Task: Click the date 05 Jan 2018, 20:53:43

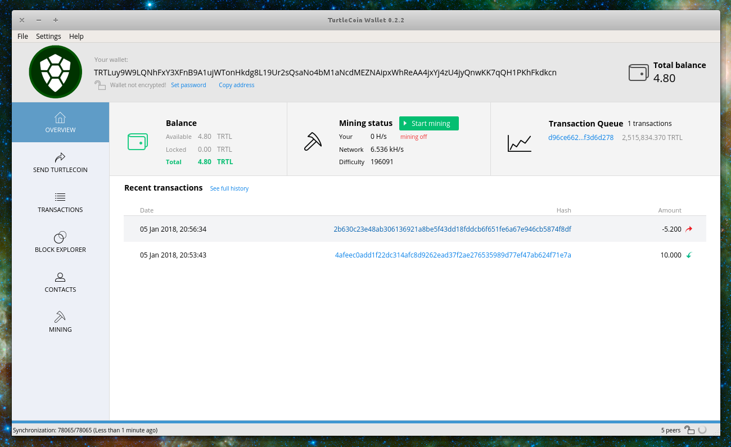Action: (173, 255)
